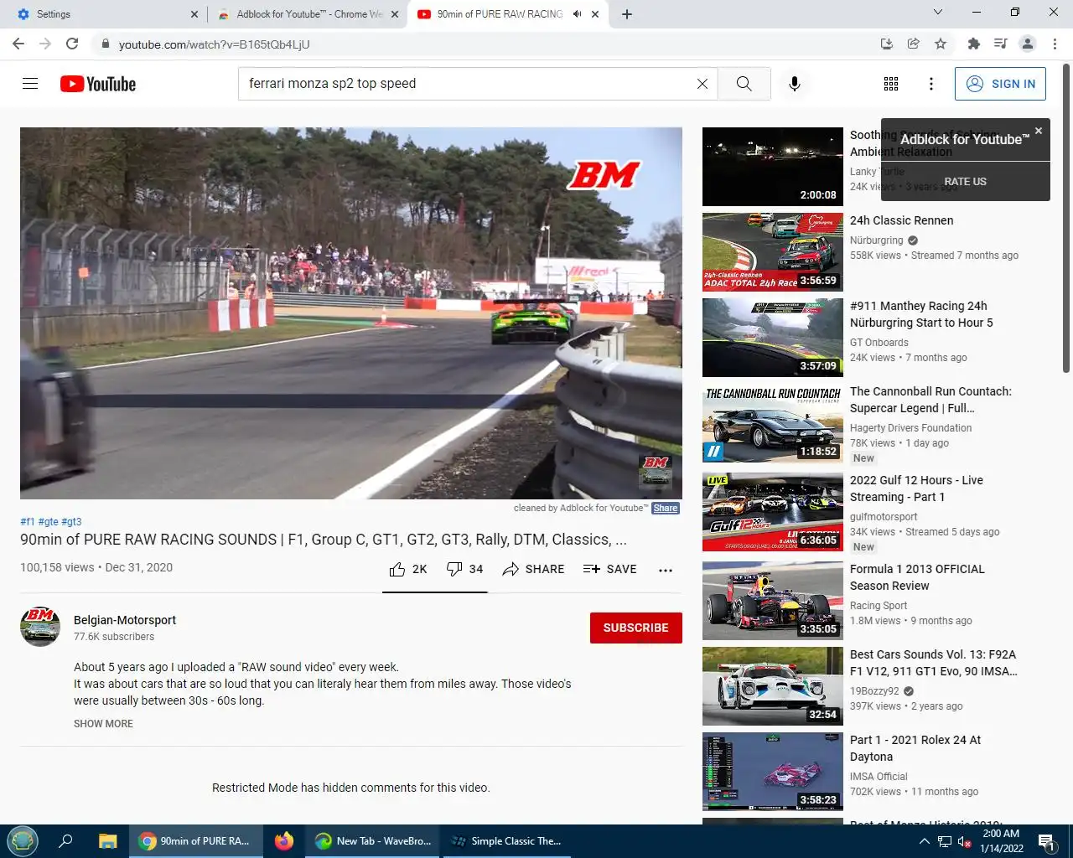
Task: Click the video player area
Action: tap(351, 313)
